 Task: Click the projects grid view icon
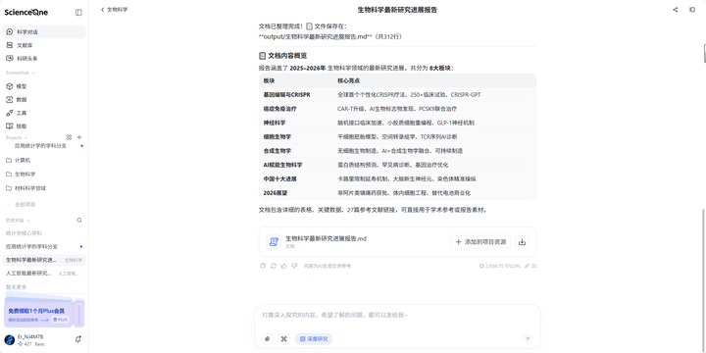tap(69, 137)
